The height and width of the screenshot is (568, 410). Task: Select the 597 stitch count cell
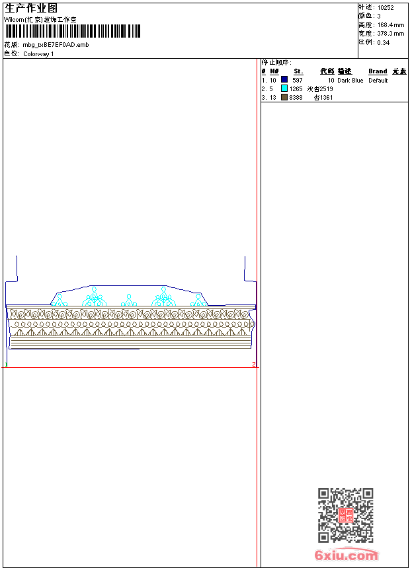298,81
